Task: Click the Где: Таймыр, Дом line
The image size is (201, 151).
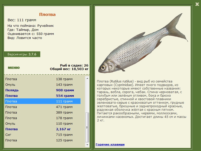Action: 23,30
